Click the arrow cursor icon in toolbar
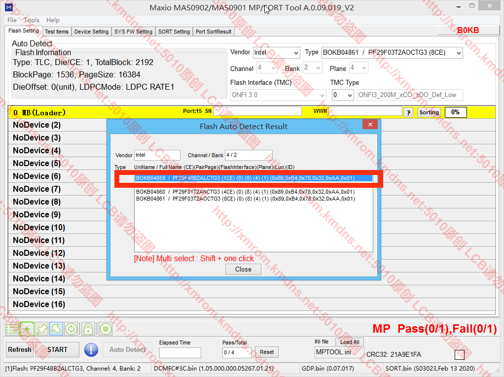This screenshot has height=377, width=504. click(x=56, y=329)
